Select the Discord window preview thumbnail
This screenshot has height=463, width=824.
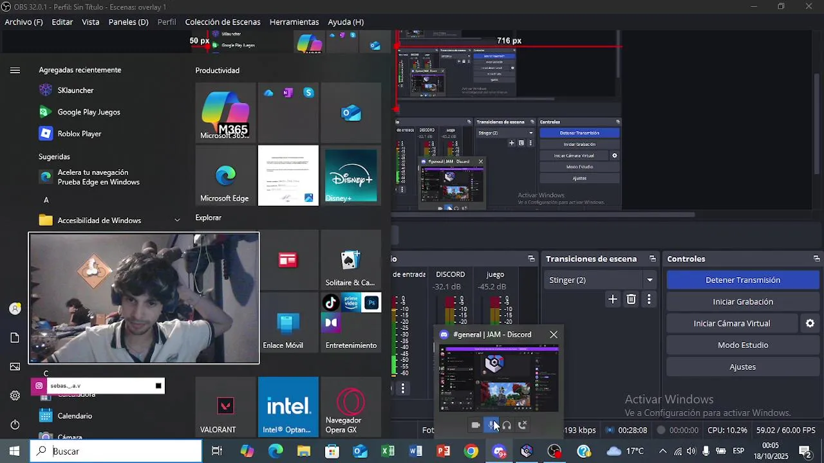pyautogui.click(x=499, y=379)
